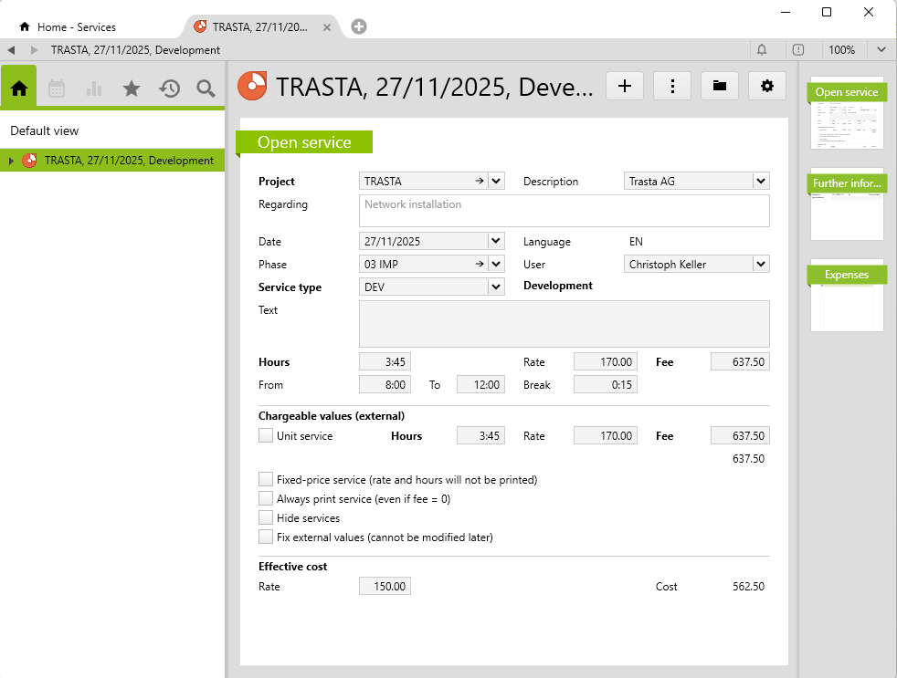Viewport: 897px width, 678px height.
Task: Check the Fixed-price service option
Action: click(x=266, y=479)
